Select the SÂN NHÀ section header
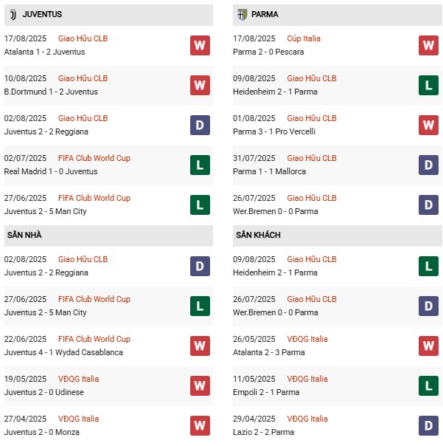Viewport: 443px width, 446px height. [x=108, y=236]
